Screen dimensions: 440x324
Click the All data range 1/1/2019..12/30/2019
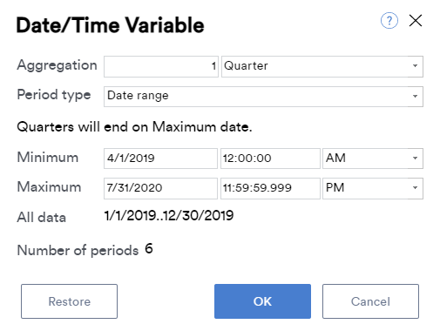169,216
